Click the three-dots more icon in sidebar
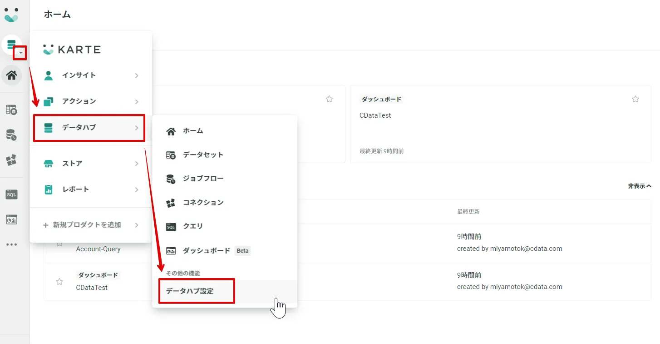 point(11,244)
